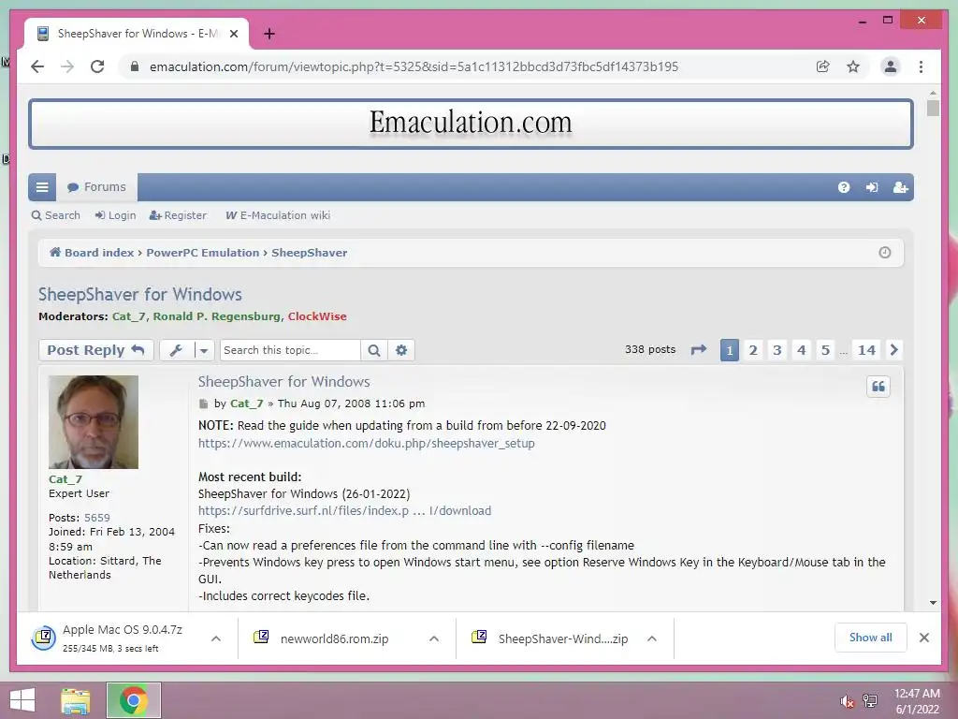Select the SheepShaver for Windows browser tab
This screenshot has height=719, width=958.
(x=137, y=34)
